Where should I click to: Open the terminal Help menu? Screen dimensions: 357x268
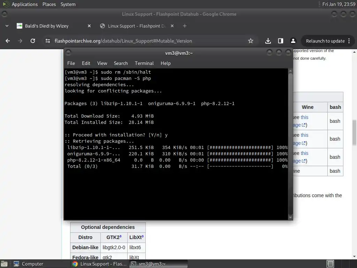(166, 63)
